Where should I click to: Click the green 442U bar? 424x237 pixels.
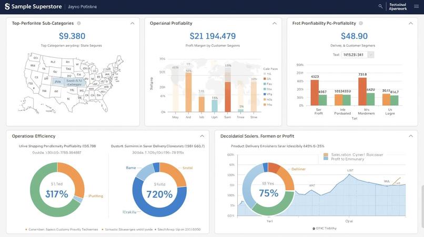tap(370, 99)
